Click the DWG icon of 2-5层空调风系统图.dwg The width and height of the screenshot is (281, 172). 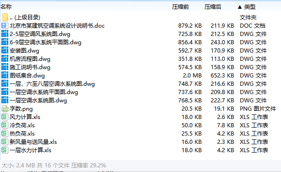click(x=5, y=34)
